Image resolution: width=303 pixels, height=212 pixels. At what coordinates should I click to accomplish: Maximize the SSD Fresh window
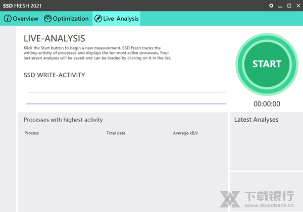289,6
